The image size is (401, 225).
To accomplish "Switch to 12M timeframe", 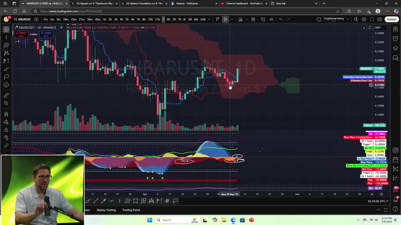I will click(x=203, y=19).
